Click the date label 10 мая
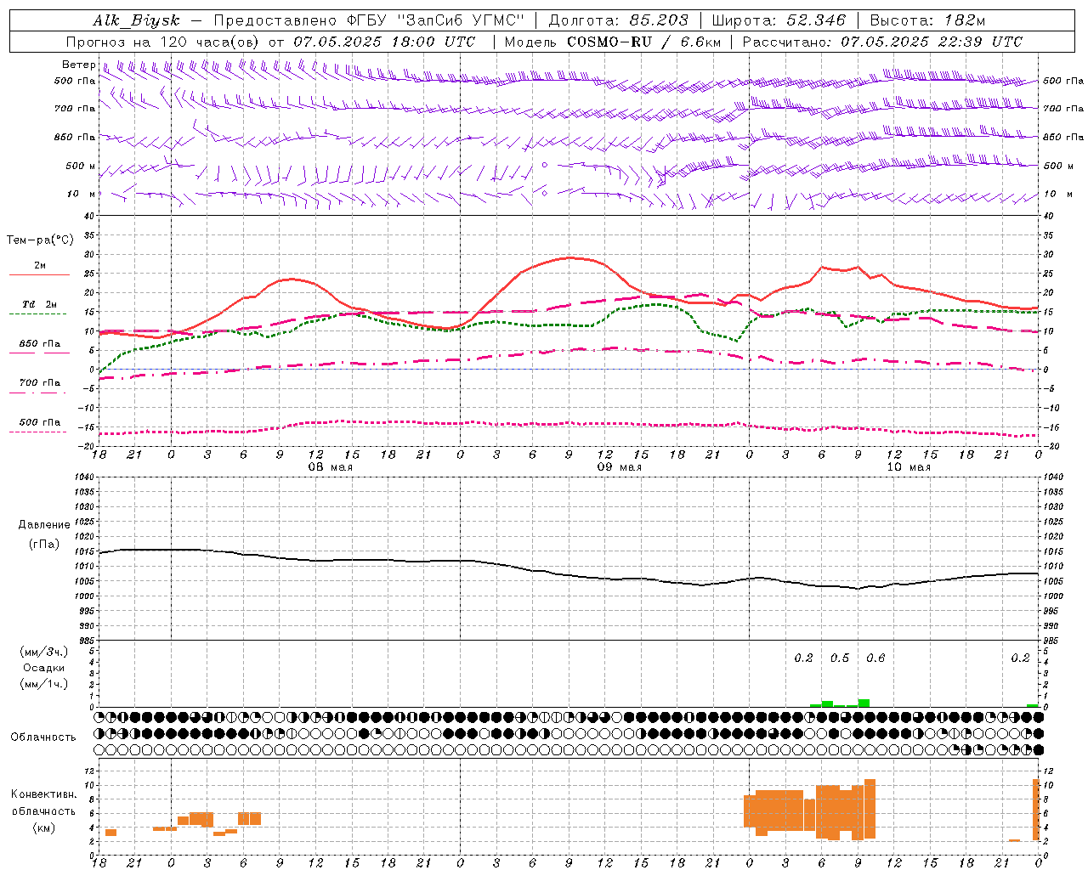Viewport: 1088px width, 870px height. tap(909, 467)
